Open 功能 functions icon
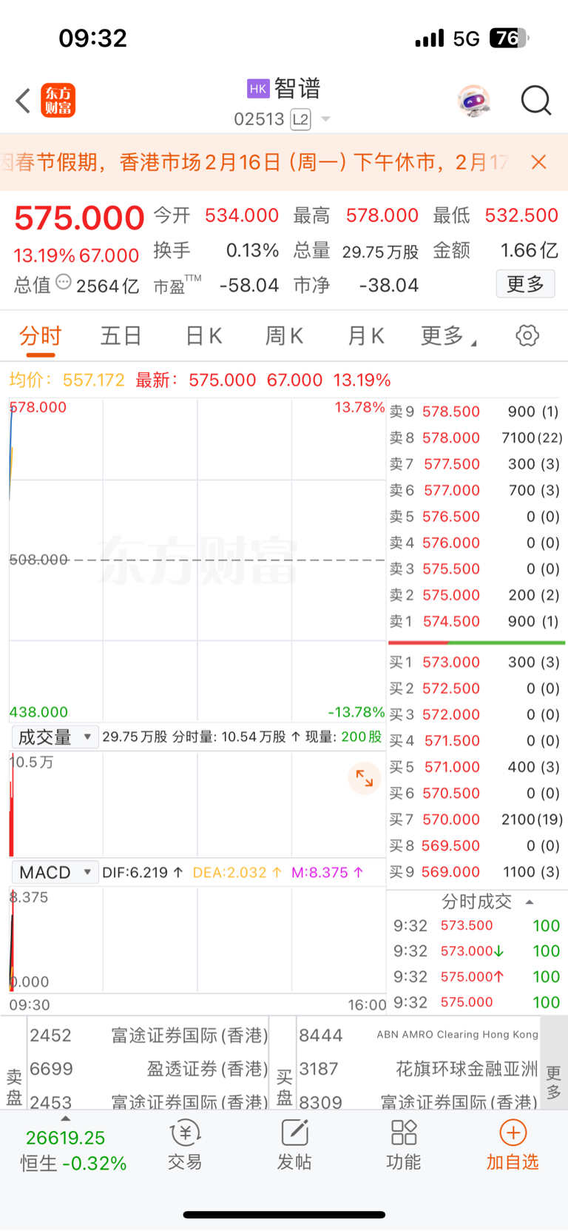This screenshot has height=1231, width=568. tap(403, 1144)
